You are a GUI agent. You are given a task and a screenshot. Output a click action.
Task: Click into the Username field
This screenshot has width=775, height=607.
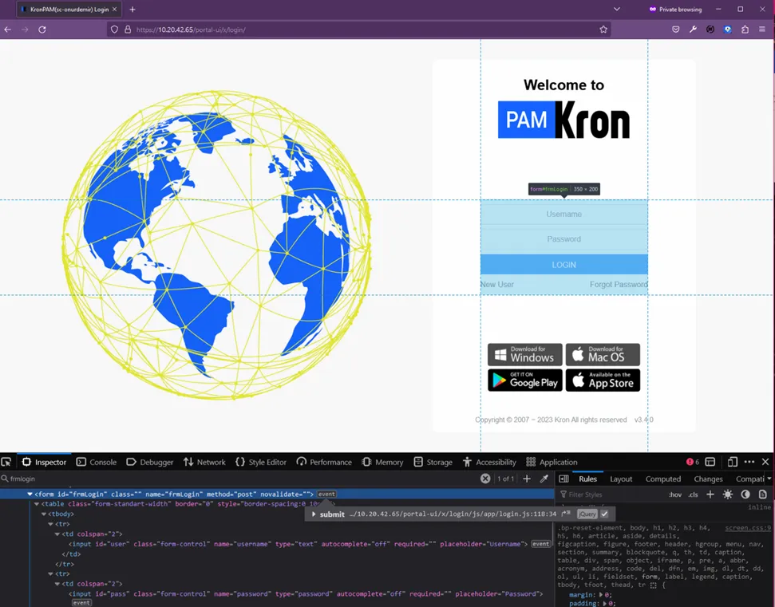coord(564,214)
